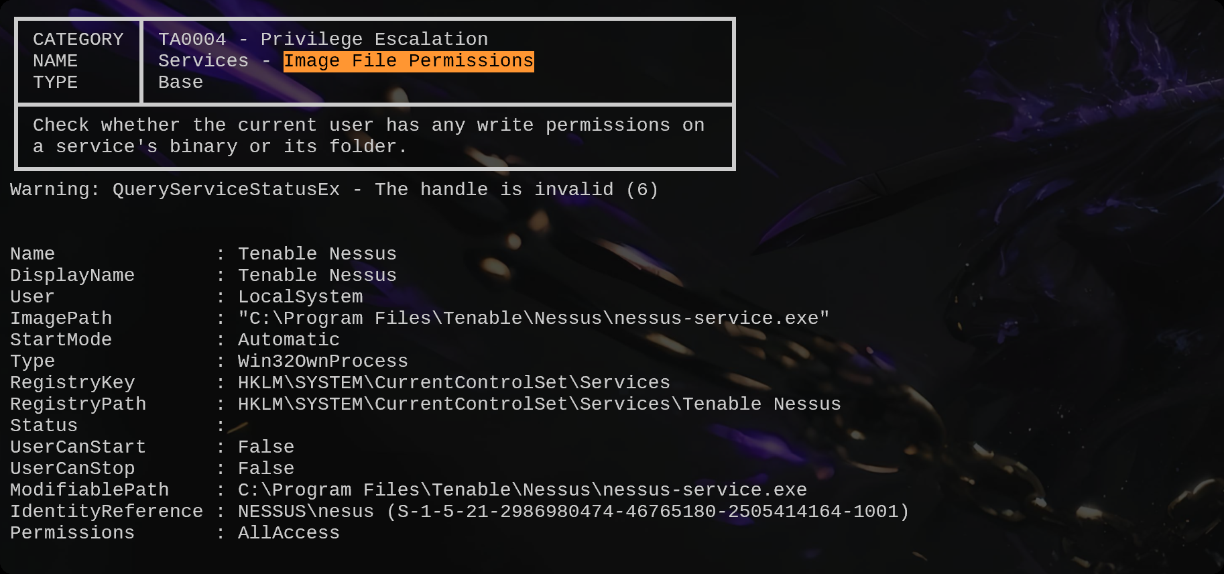Click the DisplayName value "Tenable Nessus"
1224x574 pixels.
click(x=317, y=276)
